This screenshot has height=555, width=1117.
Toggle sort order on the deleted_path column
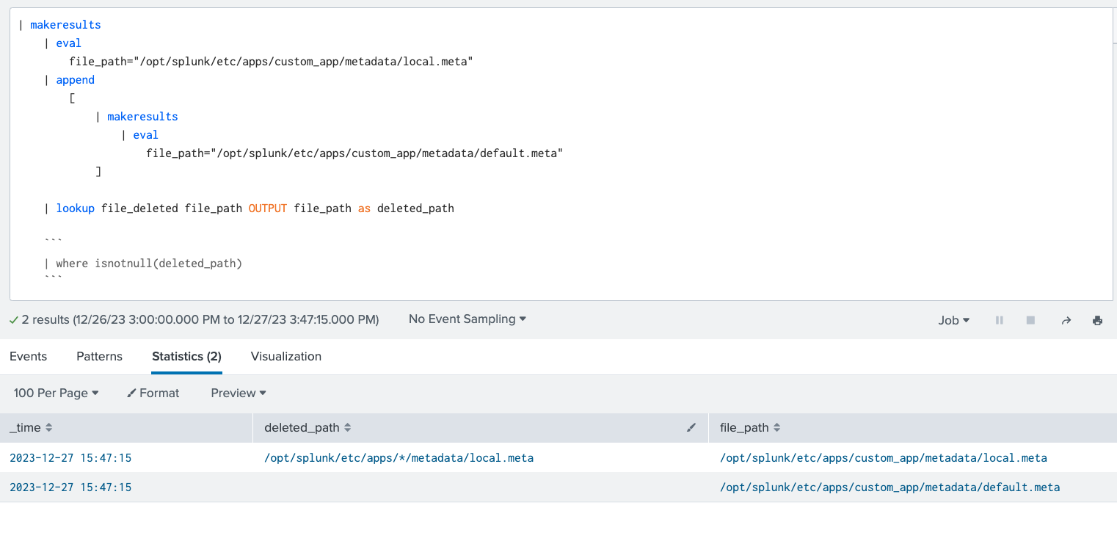pyautogui.click(x=348, y=427)
